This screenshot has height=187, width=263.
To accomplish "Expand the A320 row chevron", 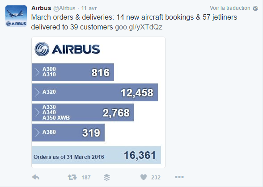I will tap(37, 92).
